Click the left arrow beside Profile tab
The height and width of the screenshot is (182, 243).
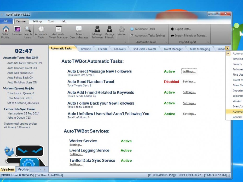point(41,169)
